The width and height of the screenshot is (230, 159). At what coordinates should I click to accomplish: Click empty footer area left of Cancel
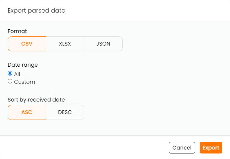(x=86, y=148)
